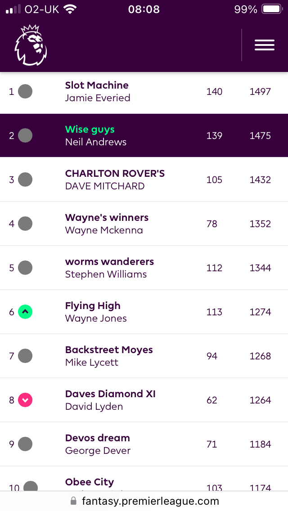
Task: Open the hamburger menu icon
Action: point(265,45)
